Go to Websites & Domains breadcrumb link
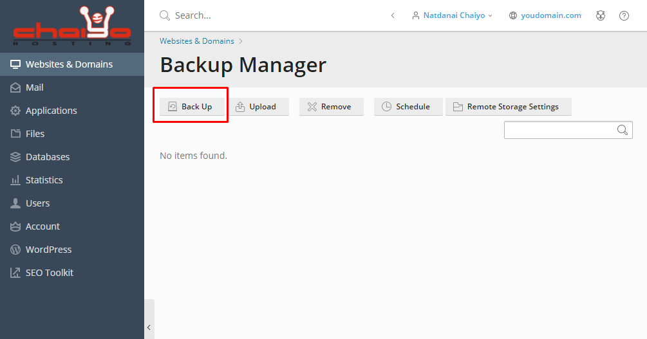This screenshot has width=647, height=339. click(197, 41)
